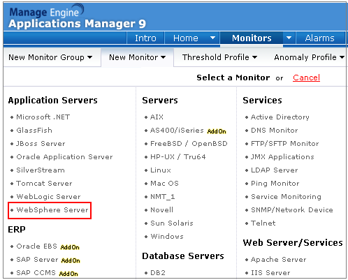Expand the Home tab dropdown arrow
Screen dimensions: 348x280
[x=212, y=38]
